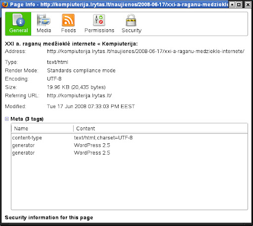Minimize the Page Info window
Viewport: 253px width, 226px height.
(232, 4)
